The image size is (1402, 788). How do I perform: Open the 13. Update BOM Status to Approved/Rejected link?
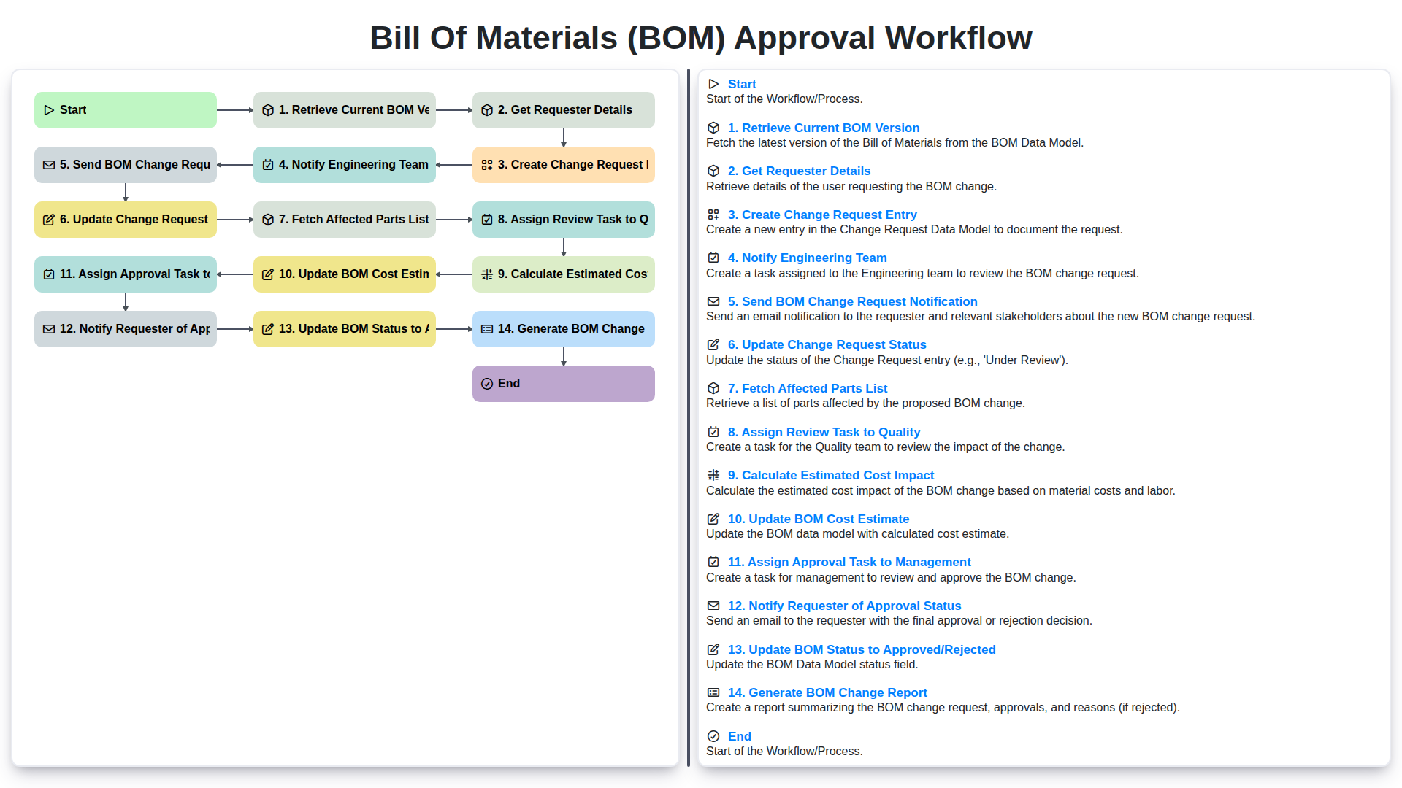(x=861, y=649)
